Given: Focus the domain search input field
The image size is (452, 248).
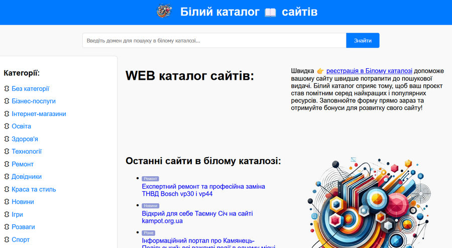Looking at the screenshot, I should [214, 41].
